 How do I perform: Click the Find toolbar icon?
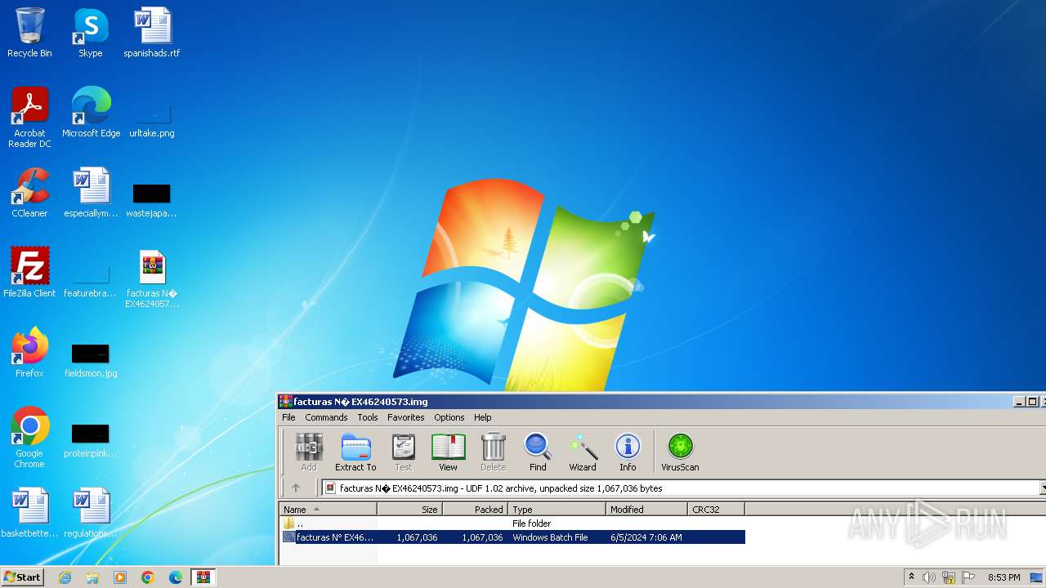click(538, 452)
